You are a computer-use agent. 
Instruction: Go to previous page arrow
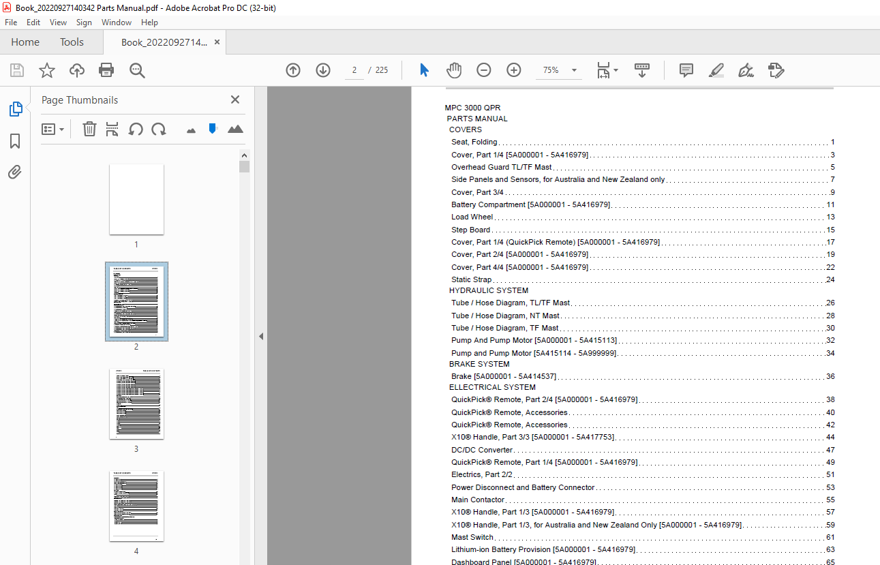293,70
